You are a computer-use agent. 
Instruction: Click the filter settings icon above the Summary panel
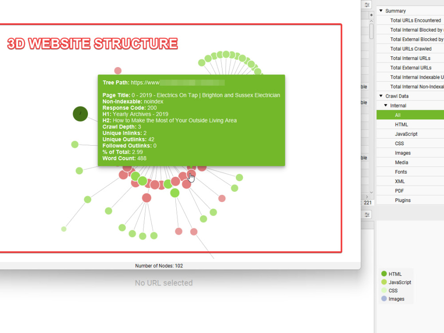click(367, 5)
